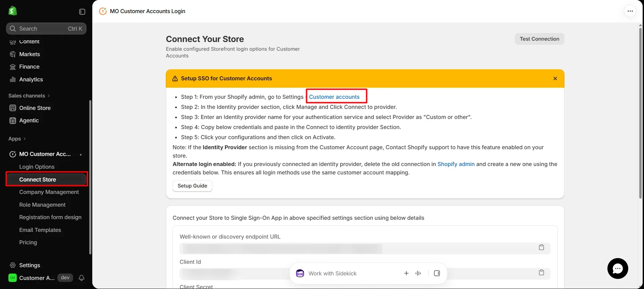Viewport: 644px width, 289px height.
Task: Dismiss the Setup SSO banner
Action: 555,79
